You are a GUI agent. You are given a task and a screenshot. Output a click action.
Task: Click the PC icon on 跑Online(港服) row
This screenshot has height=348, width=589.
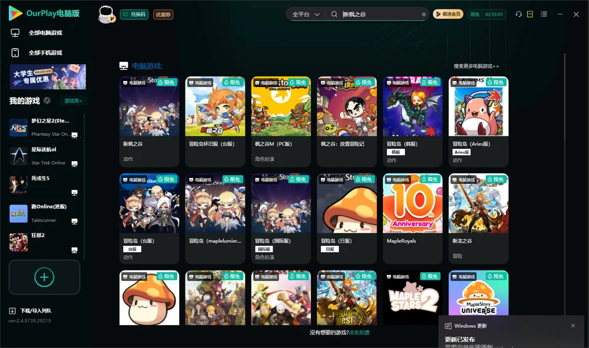74,221
